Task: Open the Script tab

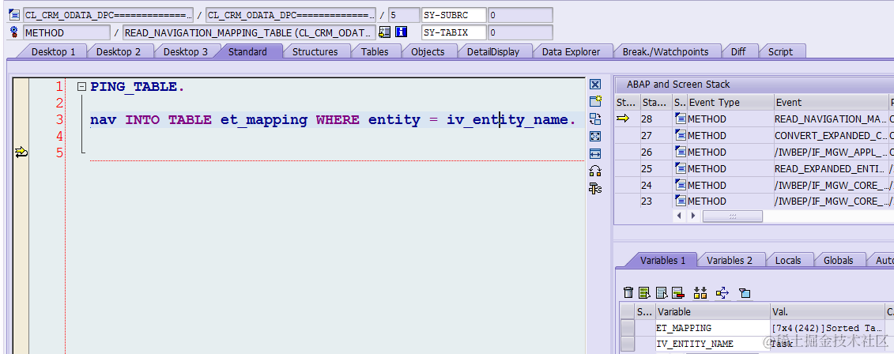Action: pyautogui.click(x=780, y=51)
